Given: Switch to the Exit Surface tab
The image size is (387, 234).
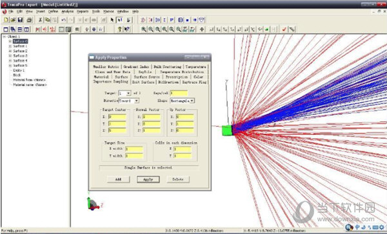Looking at the screenshot, I should (x=143, y=82).
